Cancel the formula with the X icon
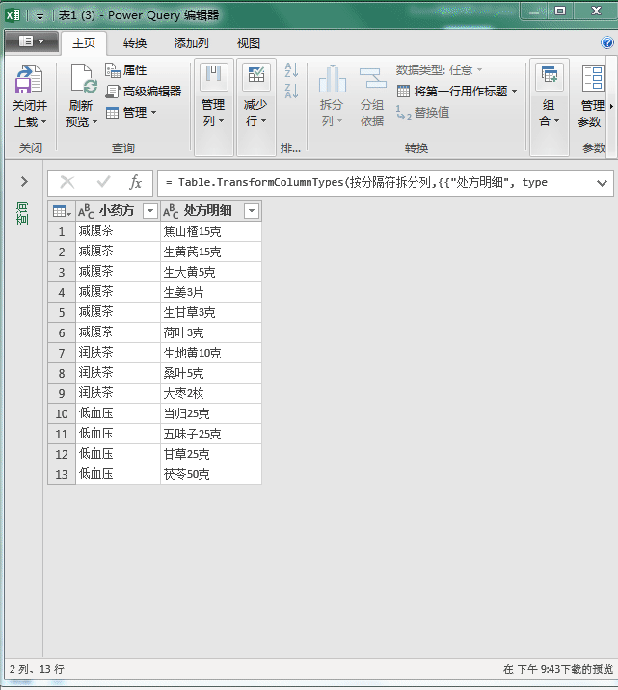Image resolution: width=618 pixels, height=690 pixels. click(67, 182)
